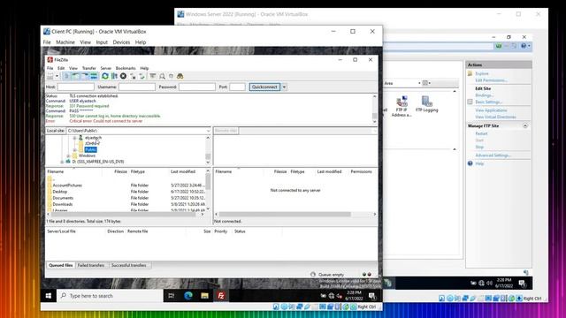This screenshot has width=566, height=318.
Task: Click FileZilla icon in Client PC taskbar
Action: coord(221,296)
